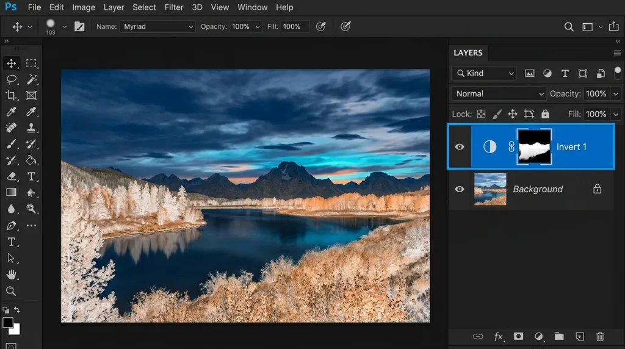625x349 pixels.
Task: Link layers chain icon at panel bottom
Action: click(x=478, y=337)
